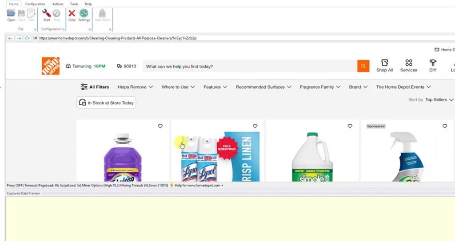Toggle In Stock at Store Today filter
Screen dimensions: 455x241
[106, 103]
